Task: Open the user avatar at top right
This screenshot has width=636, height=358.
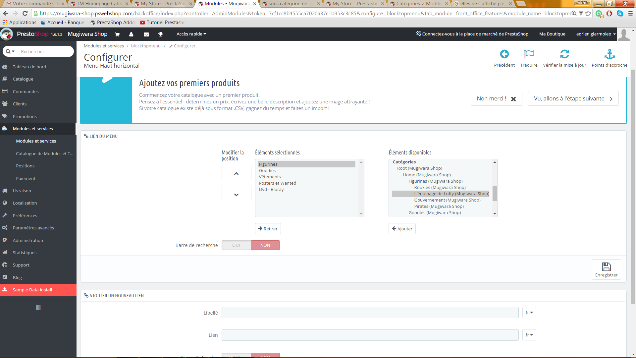Action: click(x=624, y=34)
